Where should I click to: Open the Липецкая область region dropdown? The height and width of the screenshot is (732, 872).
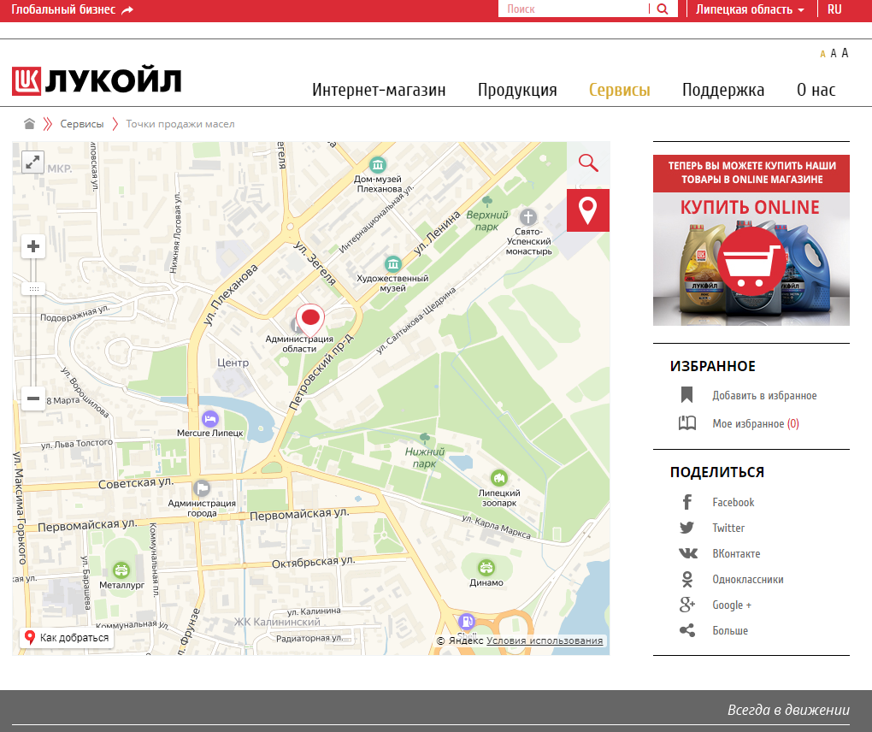point(750,9)
